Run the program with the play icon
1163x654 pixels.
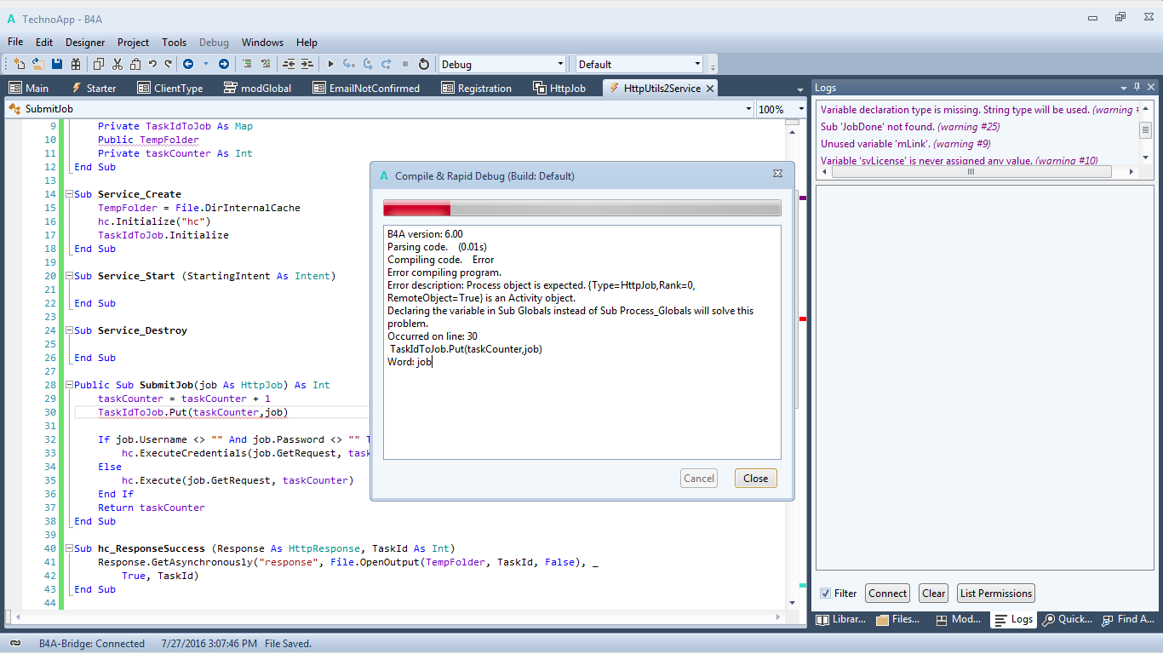pos(331,64)
